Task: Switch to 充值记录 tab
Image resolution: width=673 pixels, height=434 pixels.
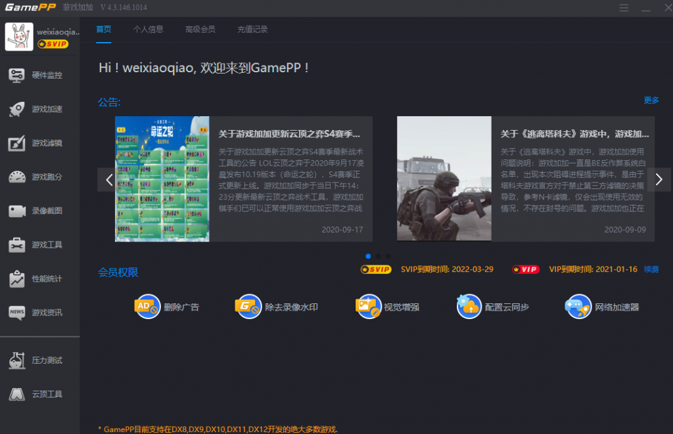Action: (x=252, y=29)
